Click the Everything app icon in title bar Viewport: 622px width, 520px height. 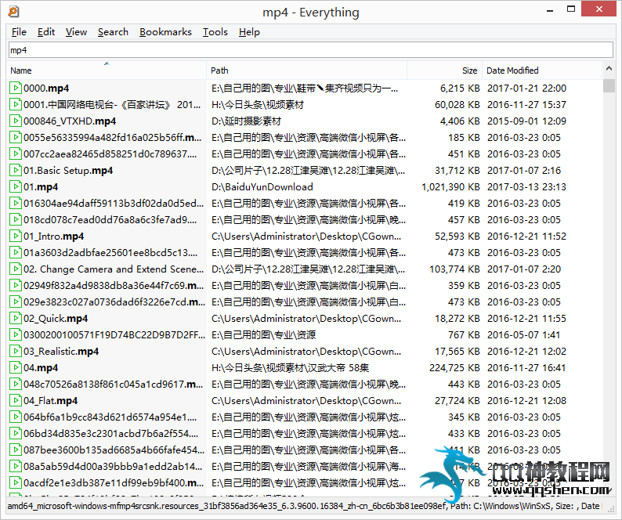[13, 12]
